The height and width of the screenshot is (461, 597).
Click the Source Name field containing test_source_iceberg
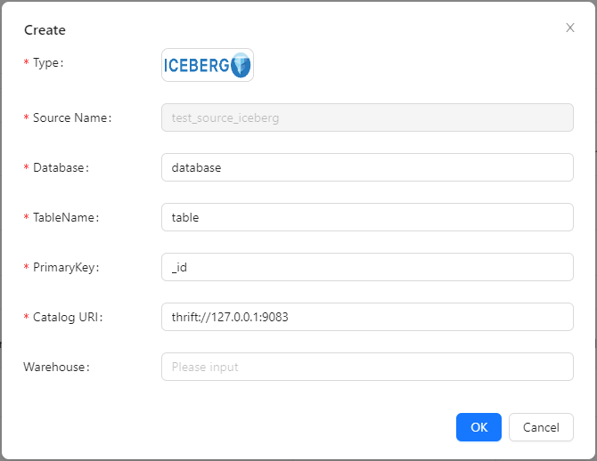tap(366, 117)
